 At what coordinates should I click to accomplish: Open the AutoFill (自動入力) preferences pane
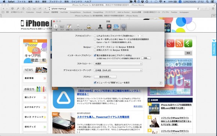coord(69,27)
